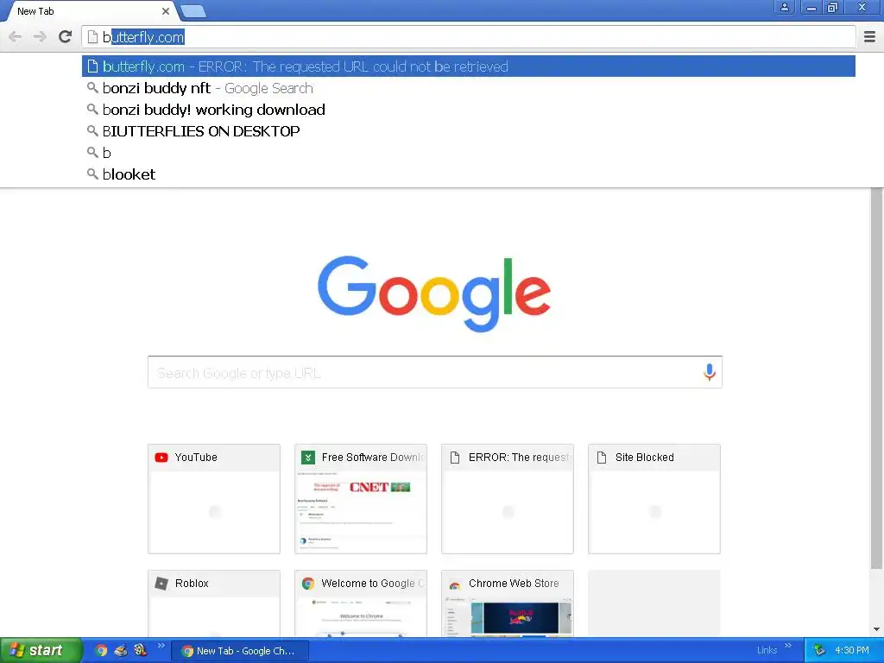Open the Chrome hamburger menu
The height and width of the screenshot is (663, 884).
(x=870, y=37)
